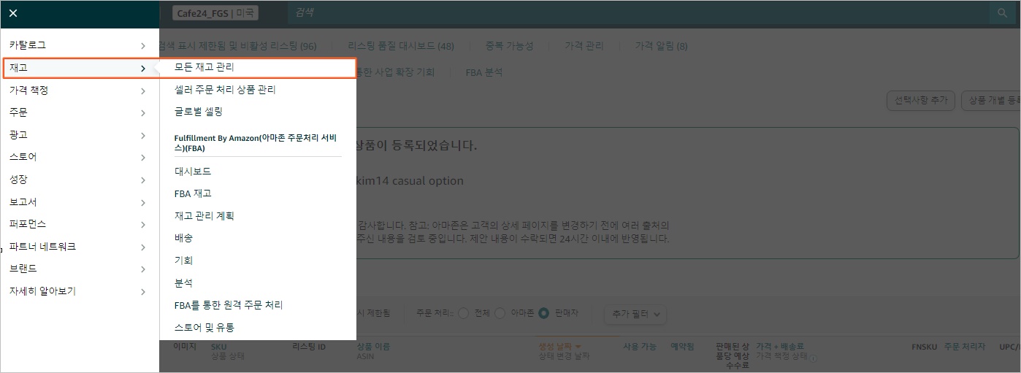The height and width of the screenshot is (373, 1021).
Task: Expand the 재고 chevron arrow
Action: point(142,69)
